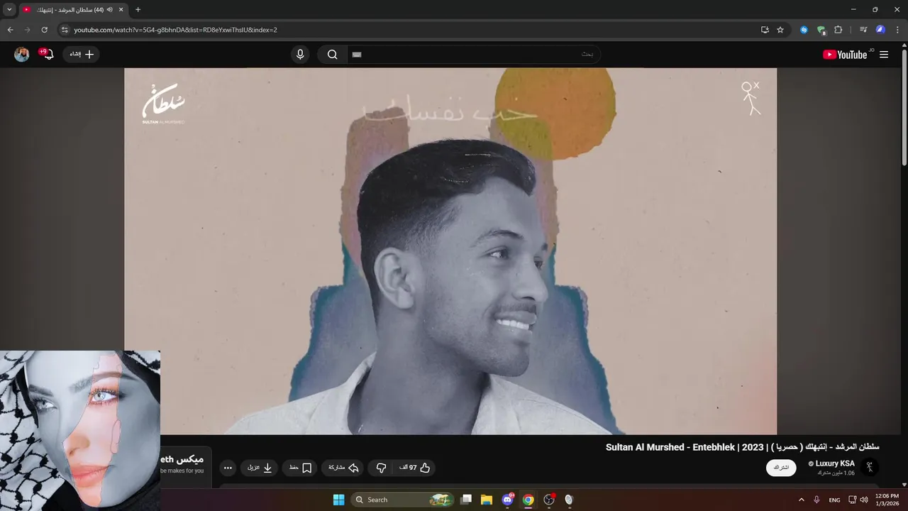Go to the YouTube home logo
Viewport: 908px width, 511px height.
pos(845,55)
